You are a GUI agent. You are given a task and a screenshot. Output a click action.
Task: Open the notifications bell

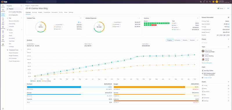[204, 2]
